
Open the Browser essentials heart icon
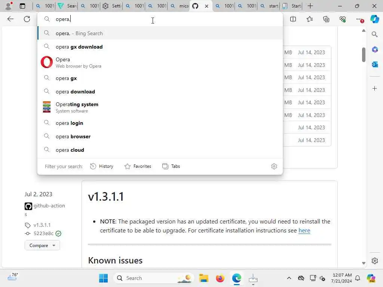click(x=343, y=19)
